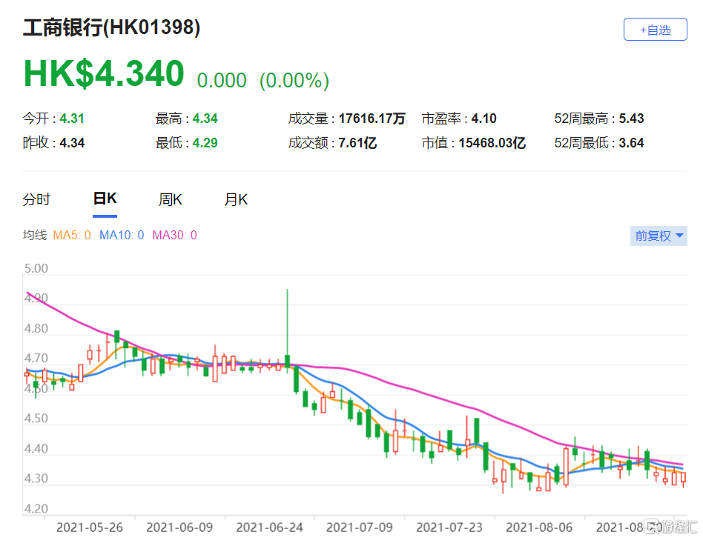Click the 2021-05-26 date axis label
Screen dimensions: 703x540
tap(90, 527)
